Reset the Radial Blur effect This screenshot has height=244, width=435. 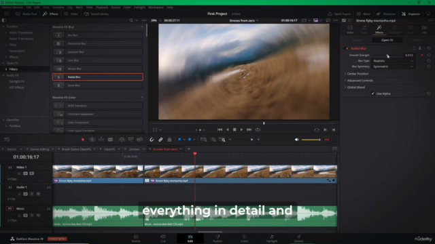tap(429, 48)
